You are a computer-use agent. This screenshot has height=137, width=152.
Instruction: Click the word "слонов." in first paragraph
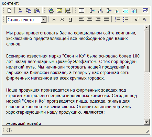click(14, 44)
